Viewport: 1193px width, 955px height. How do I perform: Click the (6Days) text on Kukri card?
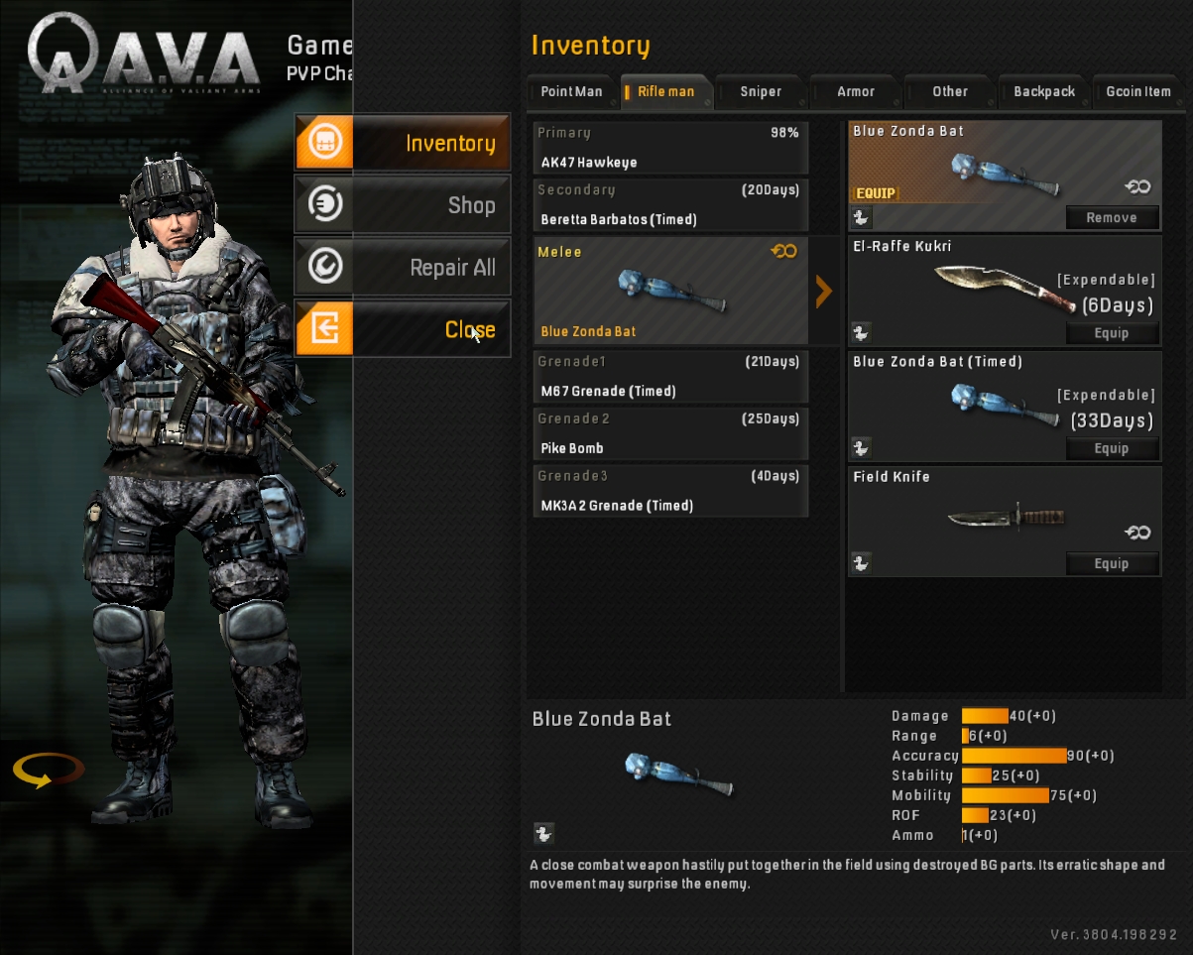pyautogui.click(x=1117, y=305)
